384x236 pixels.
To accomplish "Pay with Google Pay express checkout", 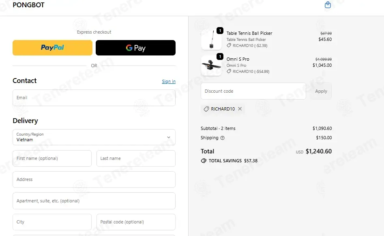I will click(135, 48).
